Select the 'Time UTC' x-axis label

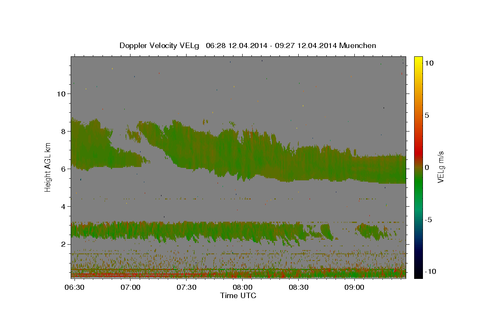click(x=238, y=296)
